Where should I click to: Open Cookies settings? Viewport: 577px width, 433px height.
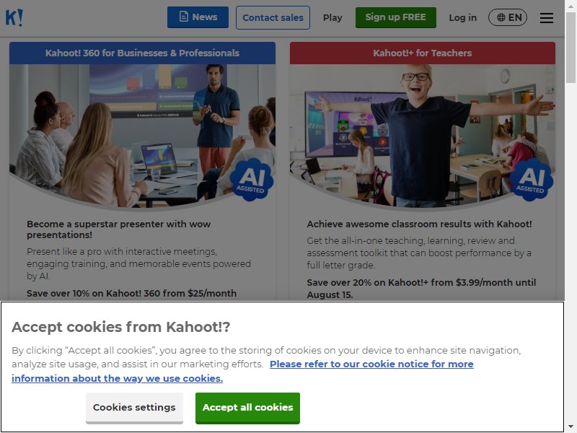tap(134, 408)
